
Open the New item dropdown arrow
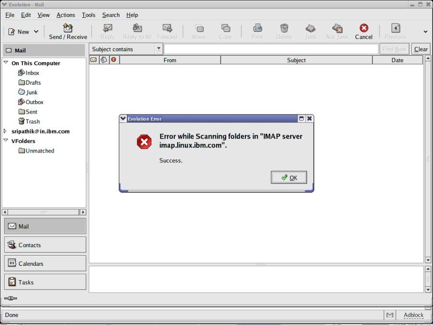[x=36, y=32]
